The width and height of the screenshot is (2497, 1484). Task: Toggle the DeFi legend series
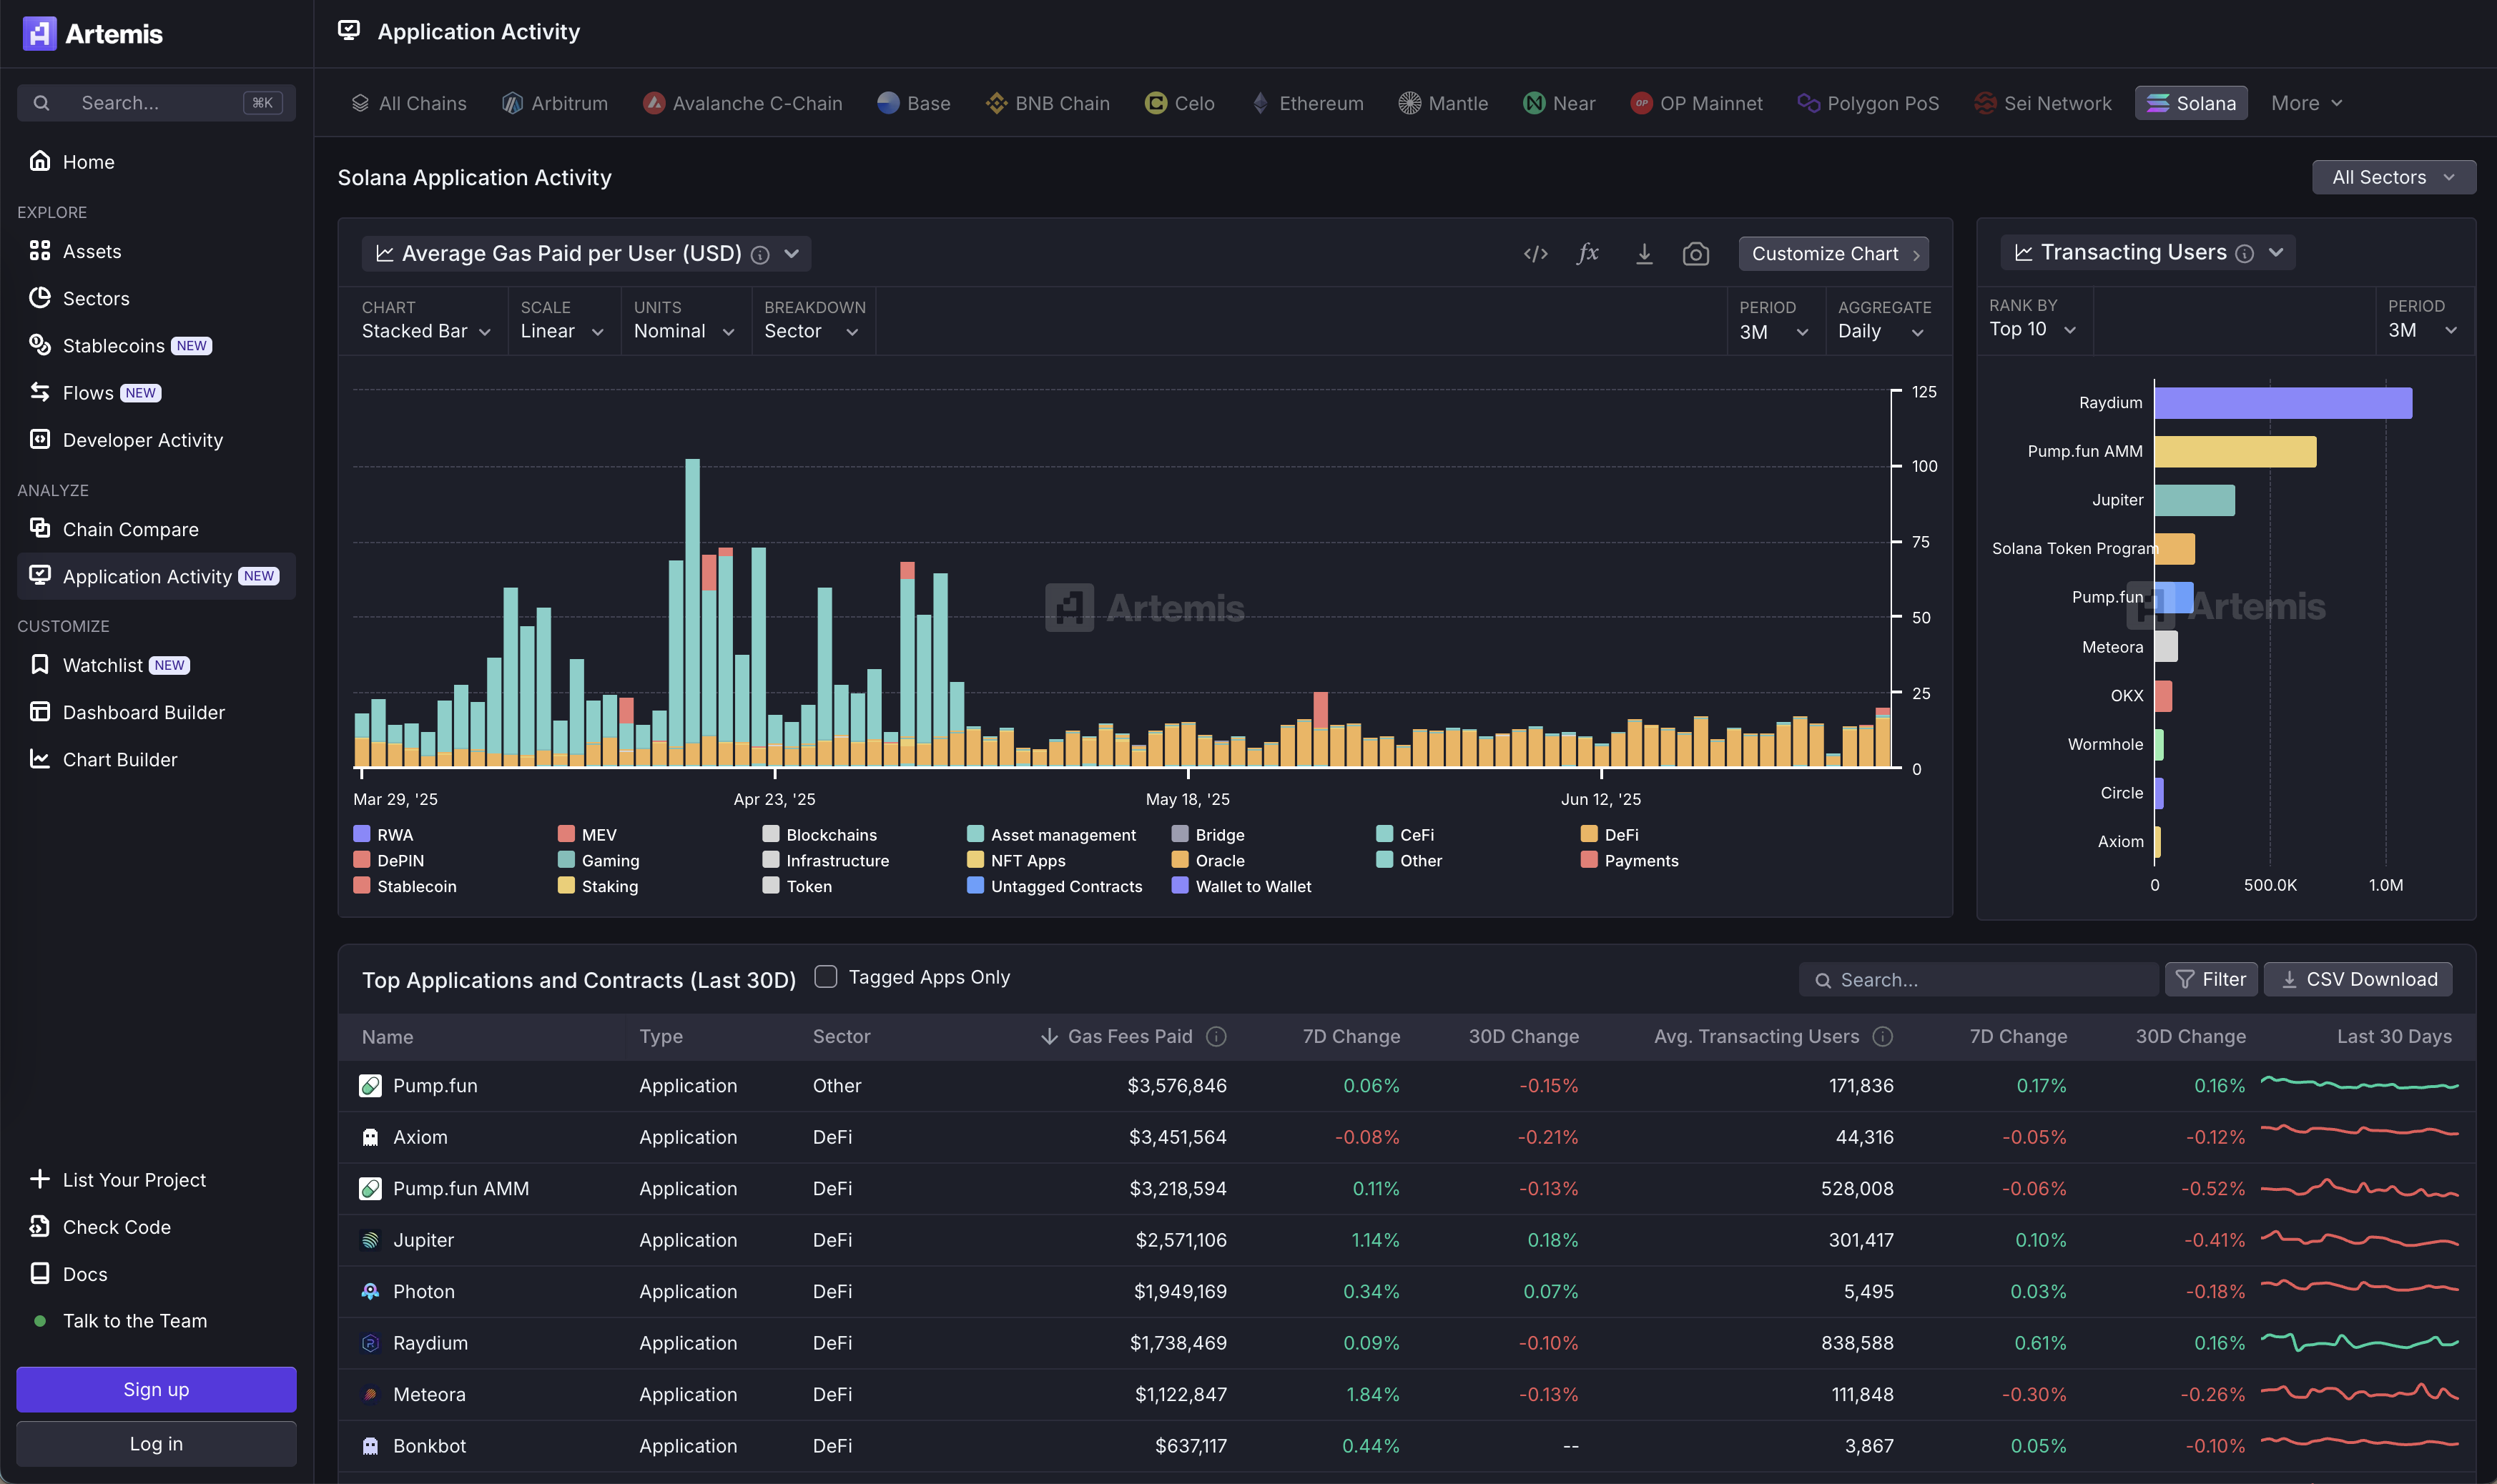coord(1609,834)
